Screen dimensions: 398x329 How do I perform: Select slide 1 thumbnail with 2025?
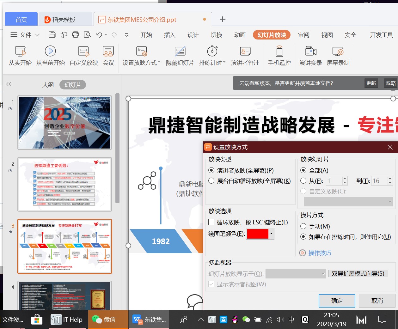pos(65,123)
